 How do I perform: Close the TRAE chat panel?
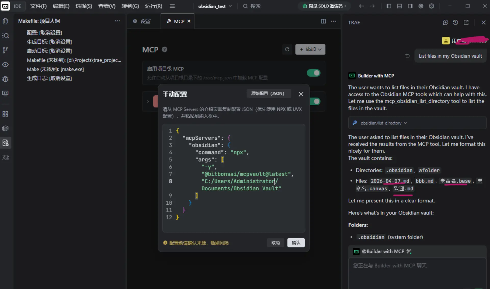pos(483,22)
